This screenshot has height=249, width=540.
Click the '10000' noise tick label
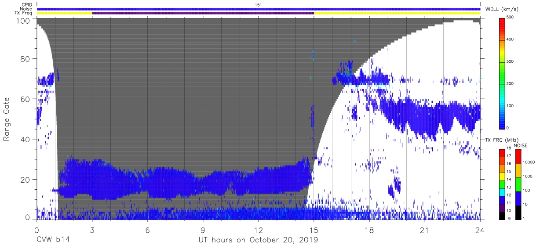point(530,162)
